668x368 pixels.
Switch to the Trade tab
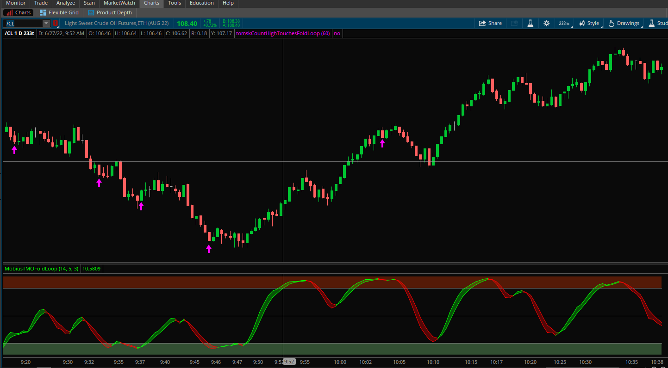pyautogui.click(x=41, y=3)
